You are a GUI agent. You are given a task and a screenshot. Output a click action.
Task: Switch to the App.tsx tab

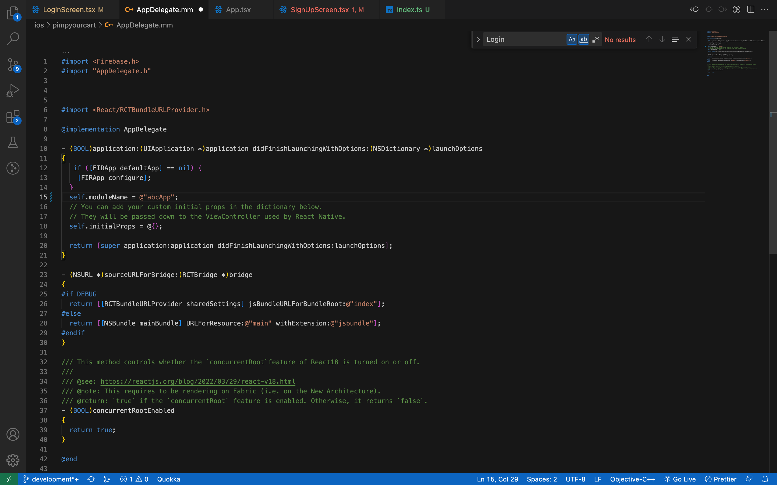tap(238, 9)
